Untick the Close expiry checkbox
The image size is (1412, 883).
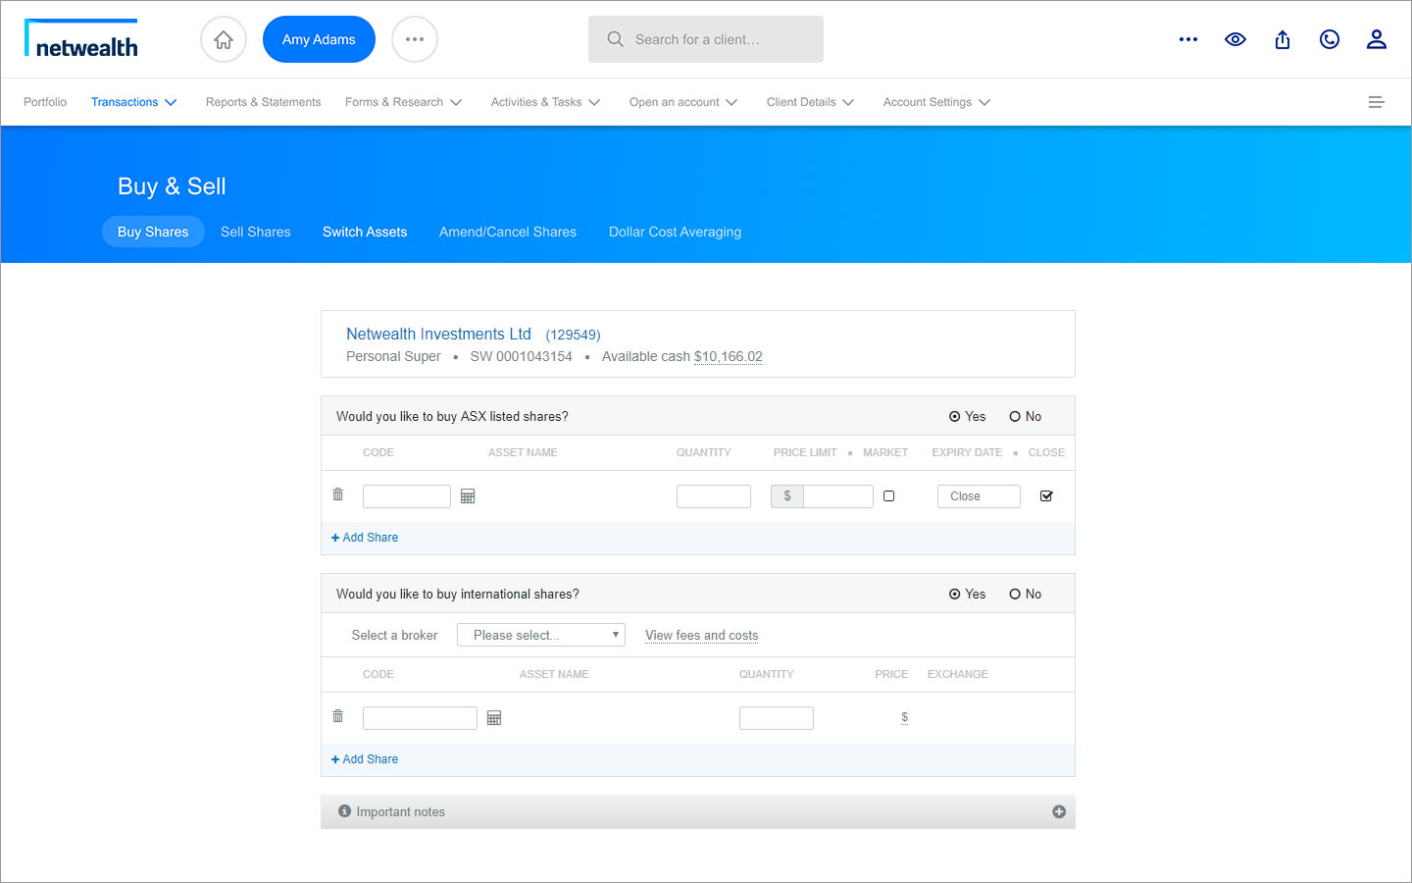1046,496
